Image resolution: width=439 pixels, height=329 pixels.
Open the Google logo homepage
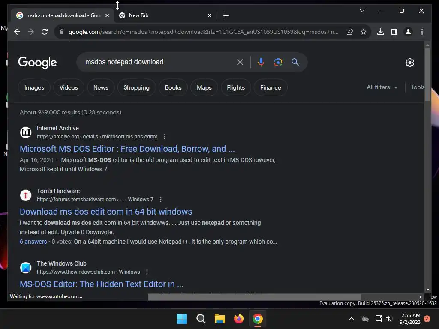click(x=37, y=63)
